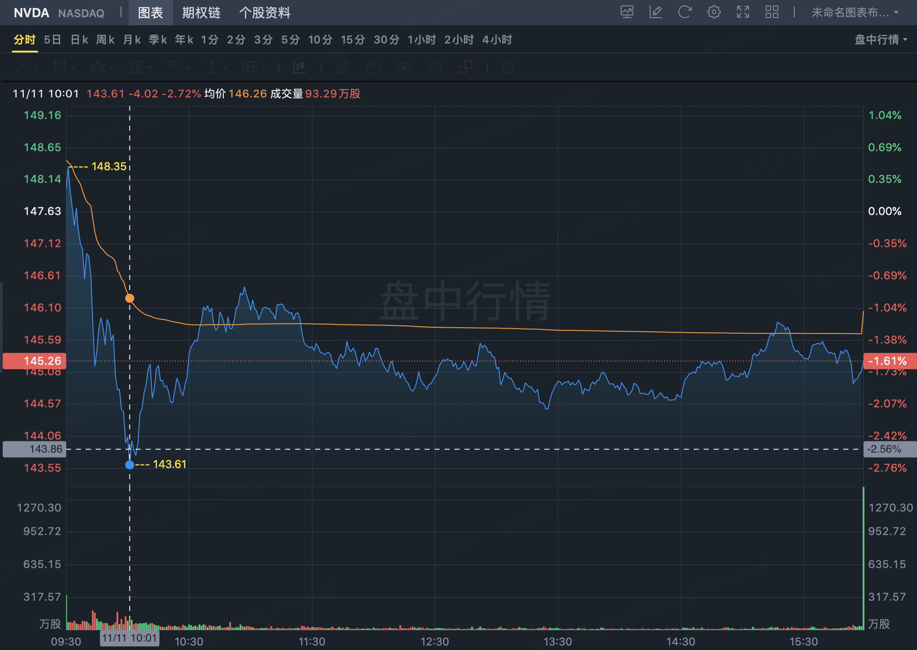Toggle drawings visibility with eye icon

click(404, 67)
